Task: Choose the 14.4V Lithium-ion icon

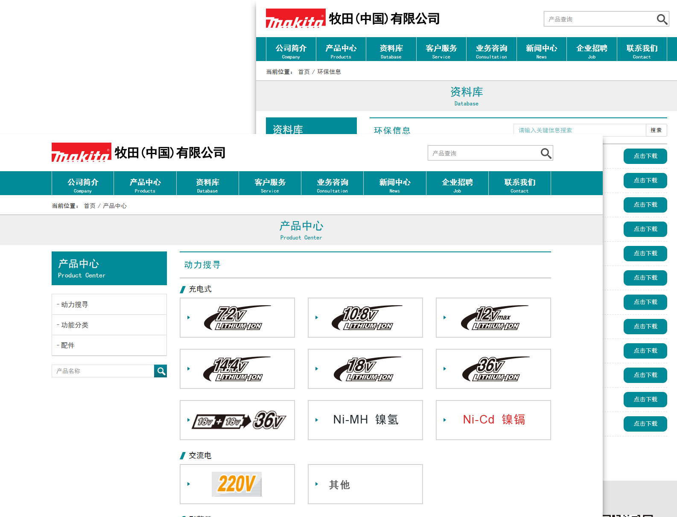Action: click(x=237, y=369)
